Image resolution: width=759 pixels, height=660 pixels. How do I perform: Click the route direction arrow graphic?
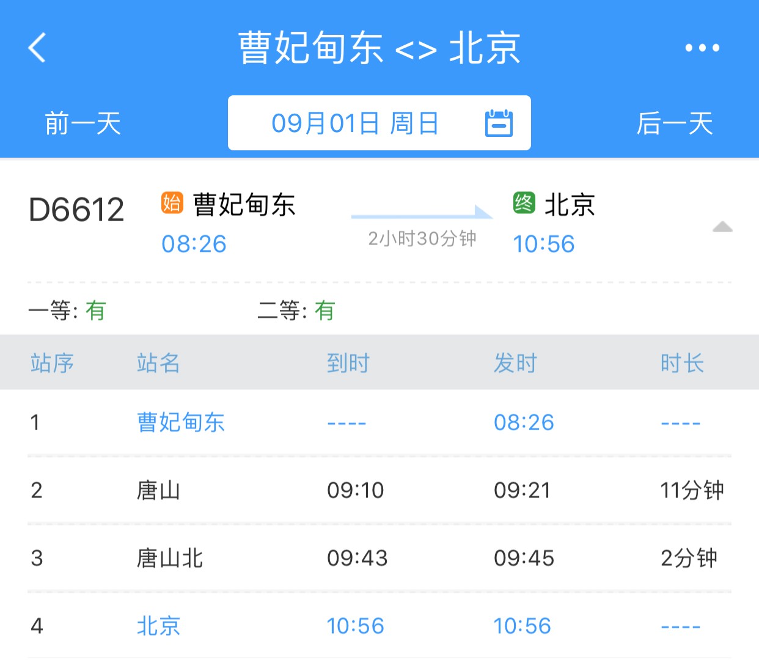click(x=422, y=213)
